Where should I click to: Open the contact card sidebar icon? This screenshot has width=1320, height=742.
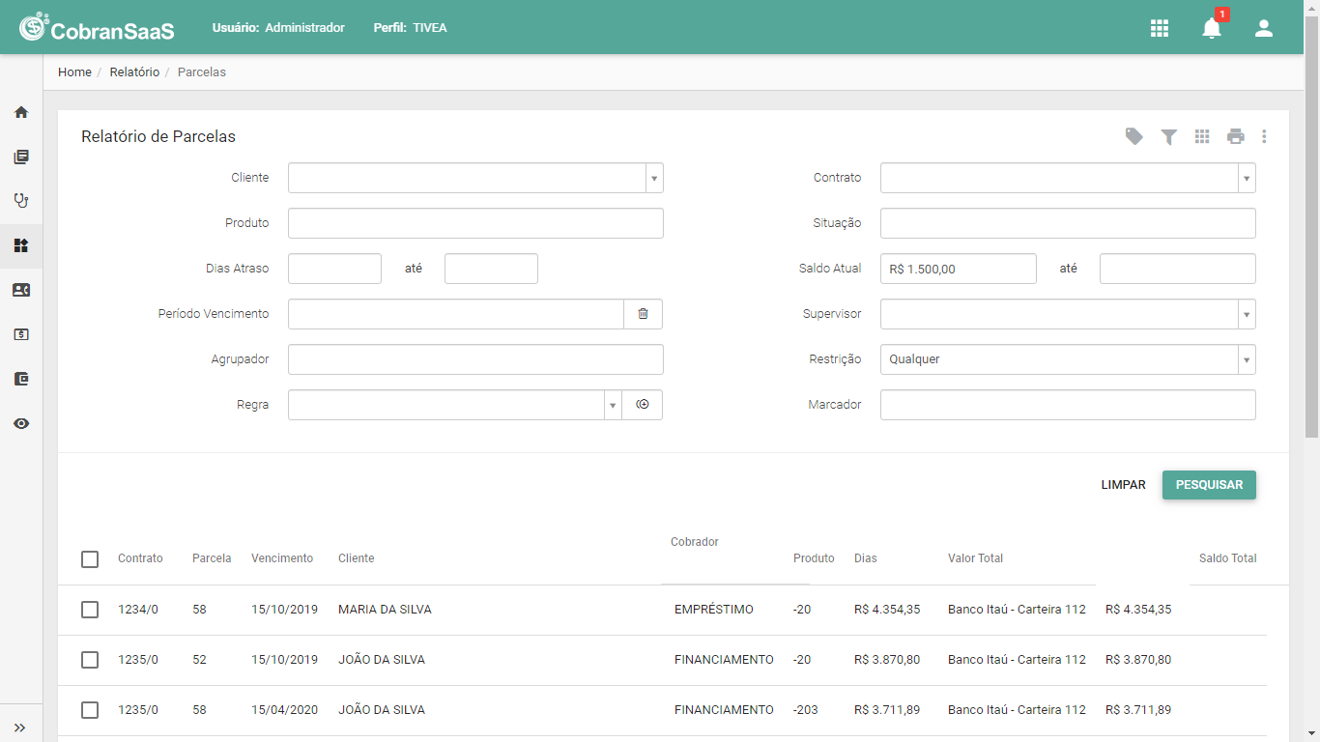click(21, 290)
